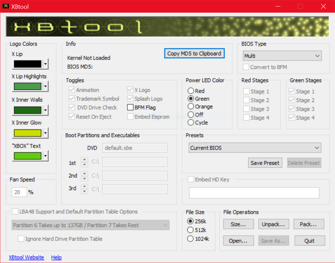335x263 pixels.
Task: Open the X Inner Walls color swatch
Action: click(x=28, y=110)
